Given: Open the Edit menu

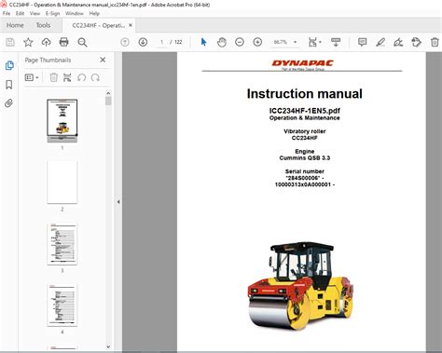Looking at the screenshot, I should (20, 13).
